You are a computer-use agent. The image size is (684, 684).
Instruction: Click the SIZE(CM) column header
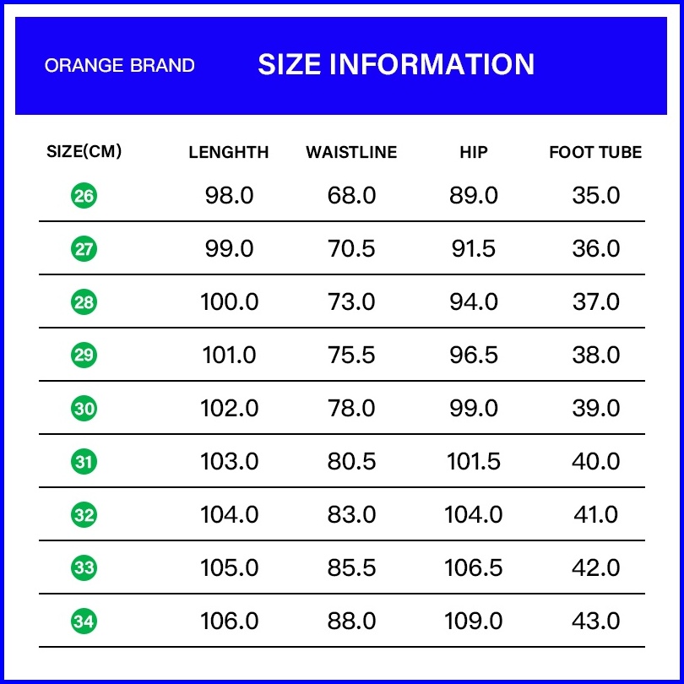[x=84, y=152]
